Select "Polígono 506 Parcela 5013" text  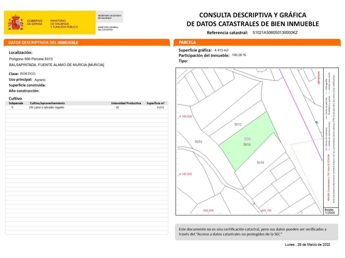pyautogui.click(x=31, y=59)
